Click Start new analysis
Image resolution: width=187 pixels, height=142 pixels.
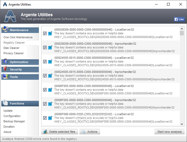[x=169, y=132]
